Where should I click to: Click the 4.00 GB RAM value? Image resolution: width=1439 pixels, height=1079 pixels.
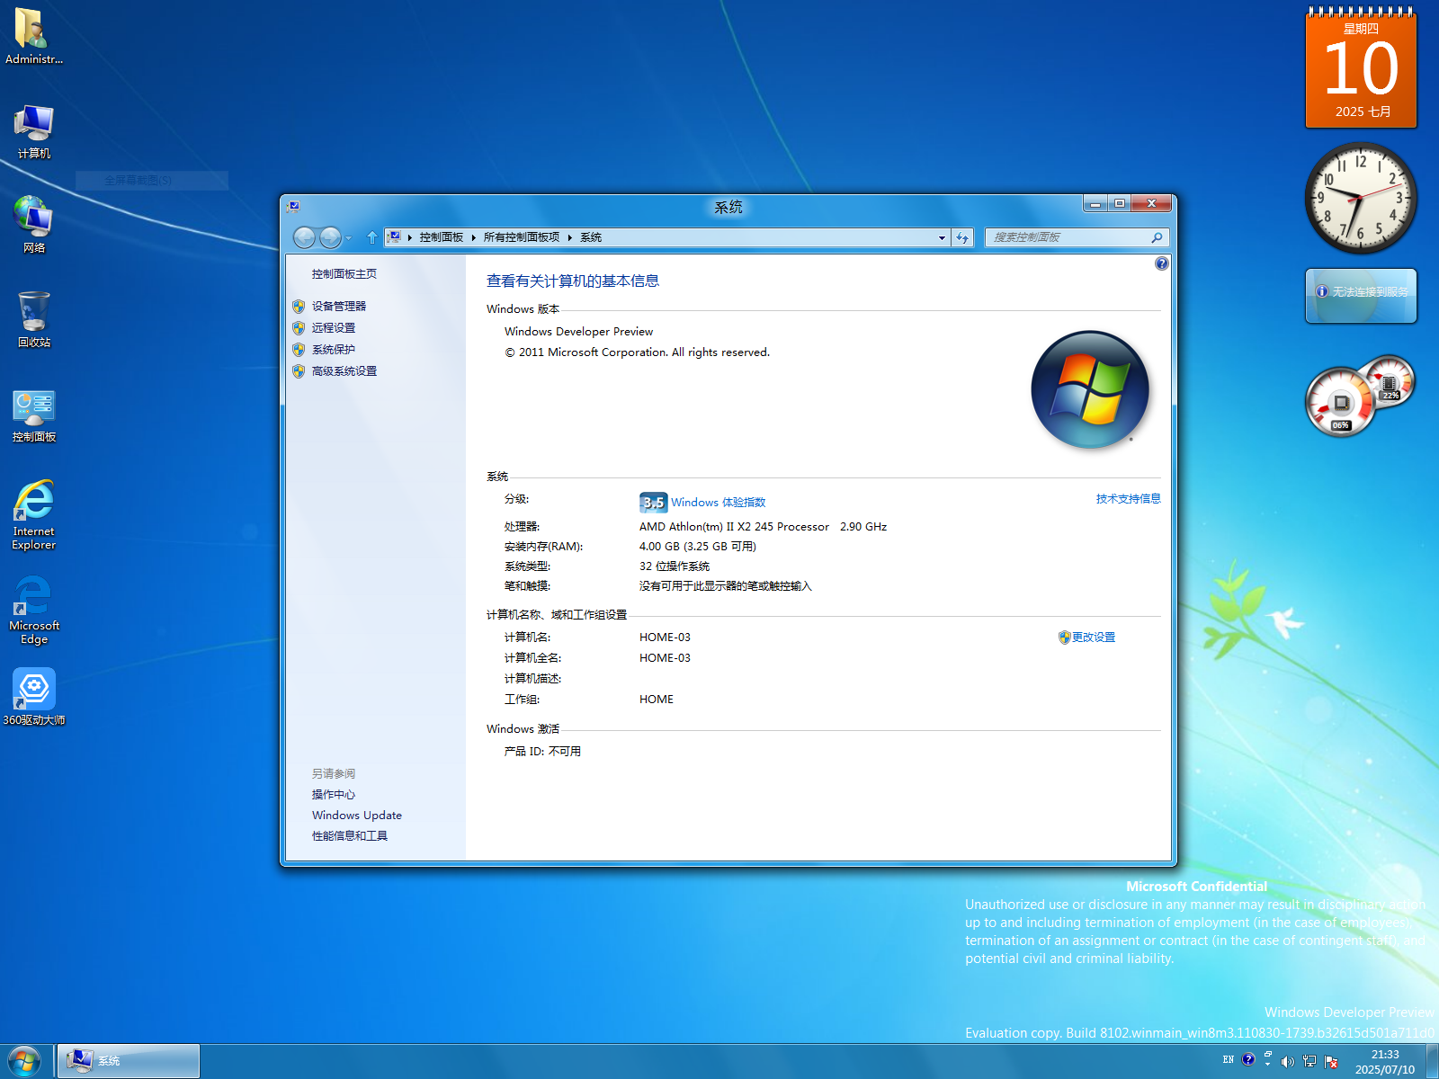[698, 547]
